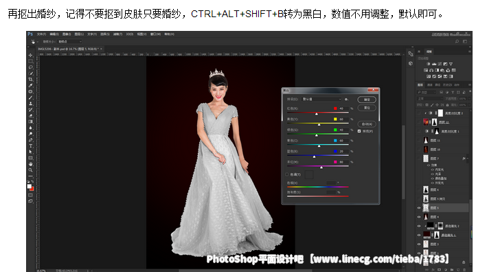Open tool preset picker arrow in options bar
The image size is (487, 272).
38,41
